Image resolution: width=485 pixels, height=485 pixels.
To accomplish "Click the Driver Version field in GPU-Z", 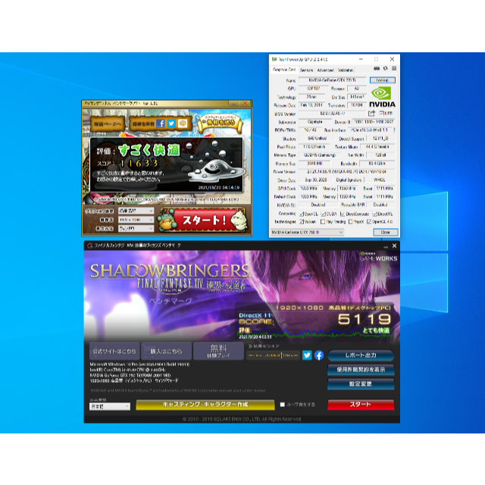I will [346, 172].
